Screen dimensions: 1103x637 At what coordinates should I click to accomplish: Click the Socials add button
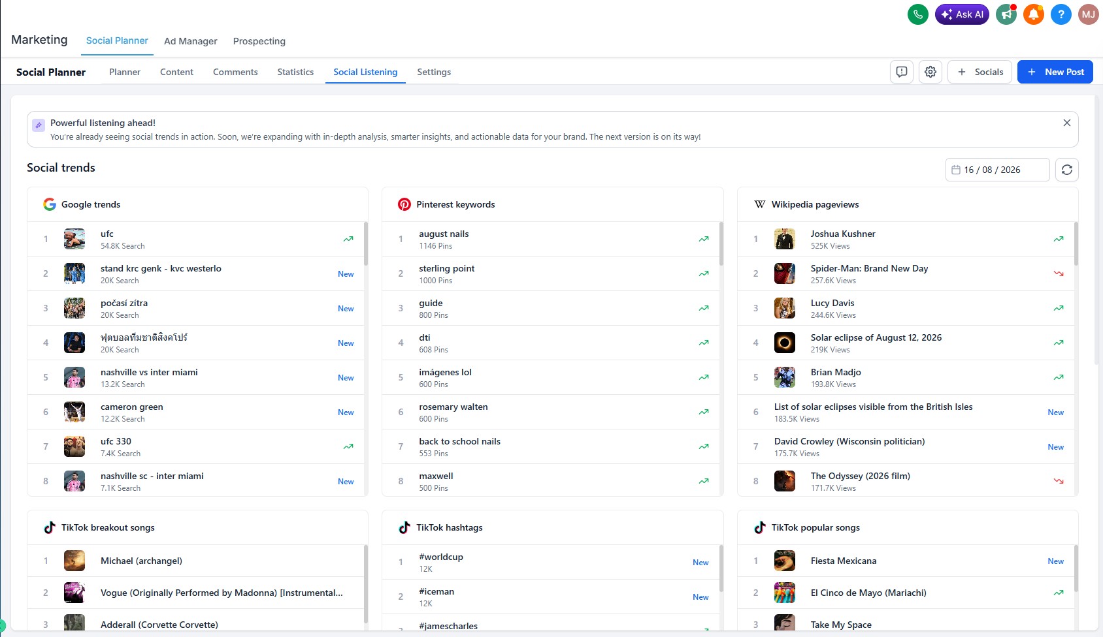[980, 72]
